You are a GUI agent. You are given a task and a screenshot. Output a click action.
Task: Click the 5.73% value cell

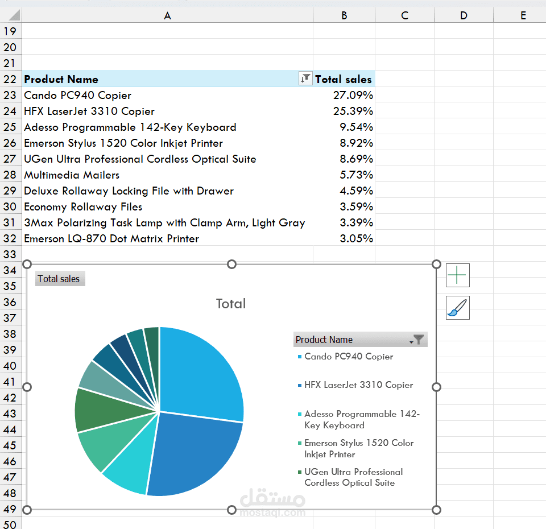(344, 175)
